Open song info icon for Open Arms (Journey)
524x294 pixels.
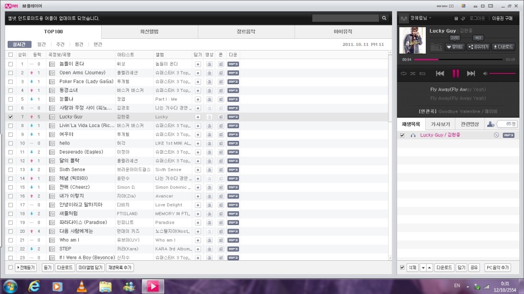(x=52, y=72)
